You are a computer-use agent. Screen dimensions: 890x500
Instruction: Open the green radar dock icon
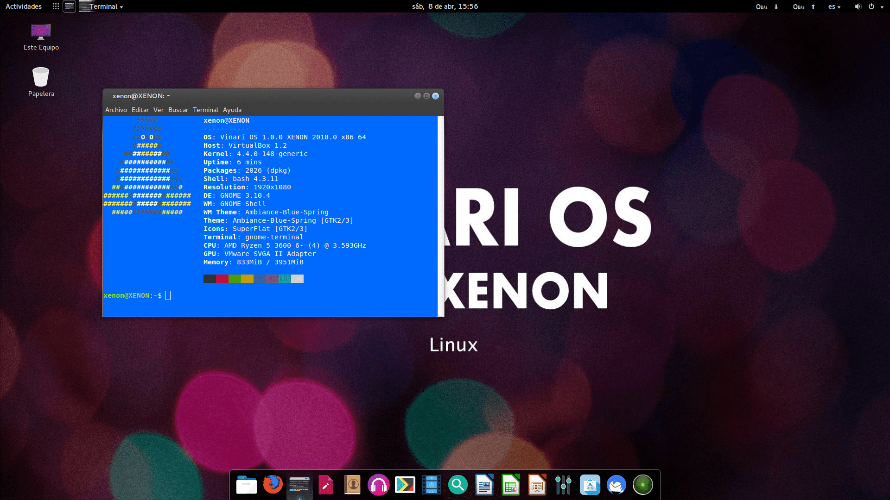pos(643,485)
